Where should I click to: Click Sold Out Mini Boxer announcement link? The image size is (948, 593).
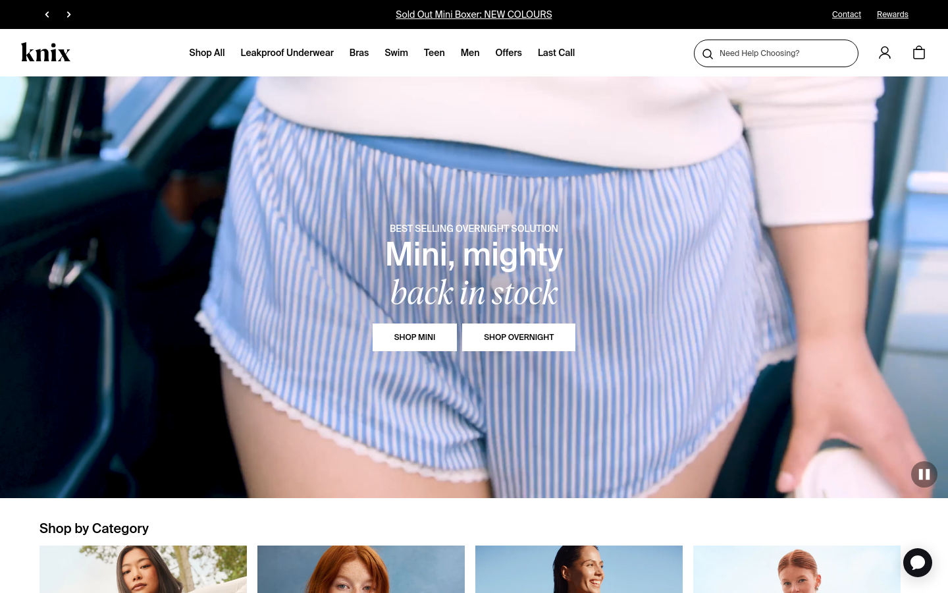pos(474,14)
